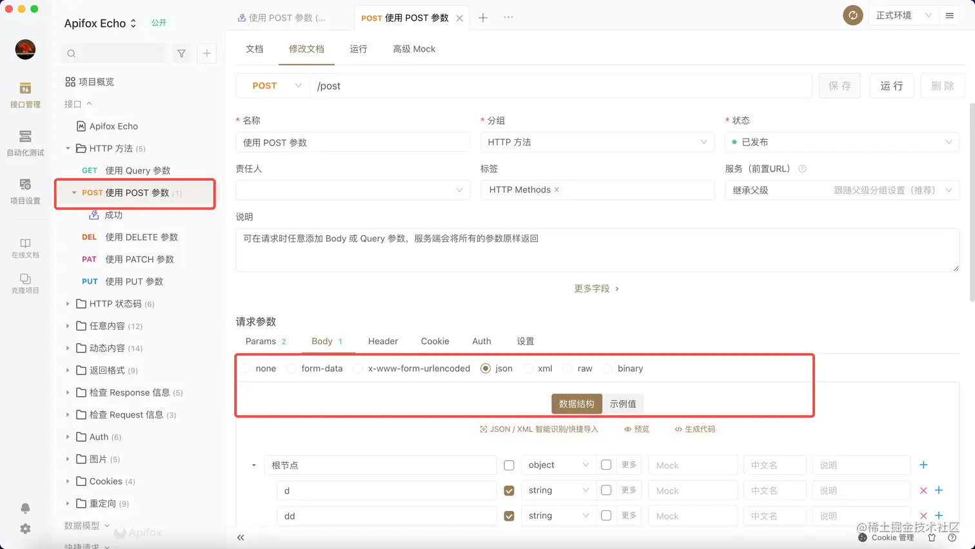Click the environment sync refresh icon
This screenshot has width=975, height=549.
pos(852,15)
